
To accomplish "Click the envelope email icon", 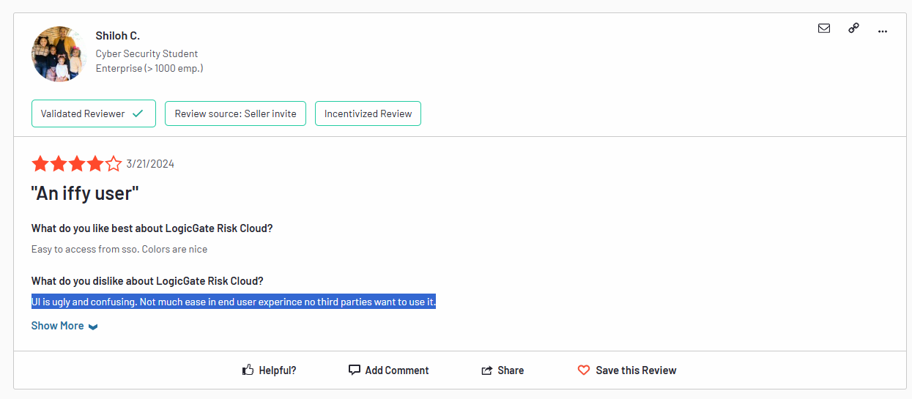I will pyautogui.click(x=824, y=29).
